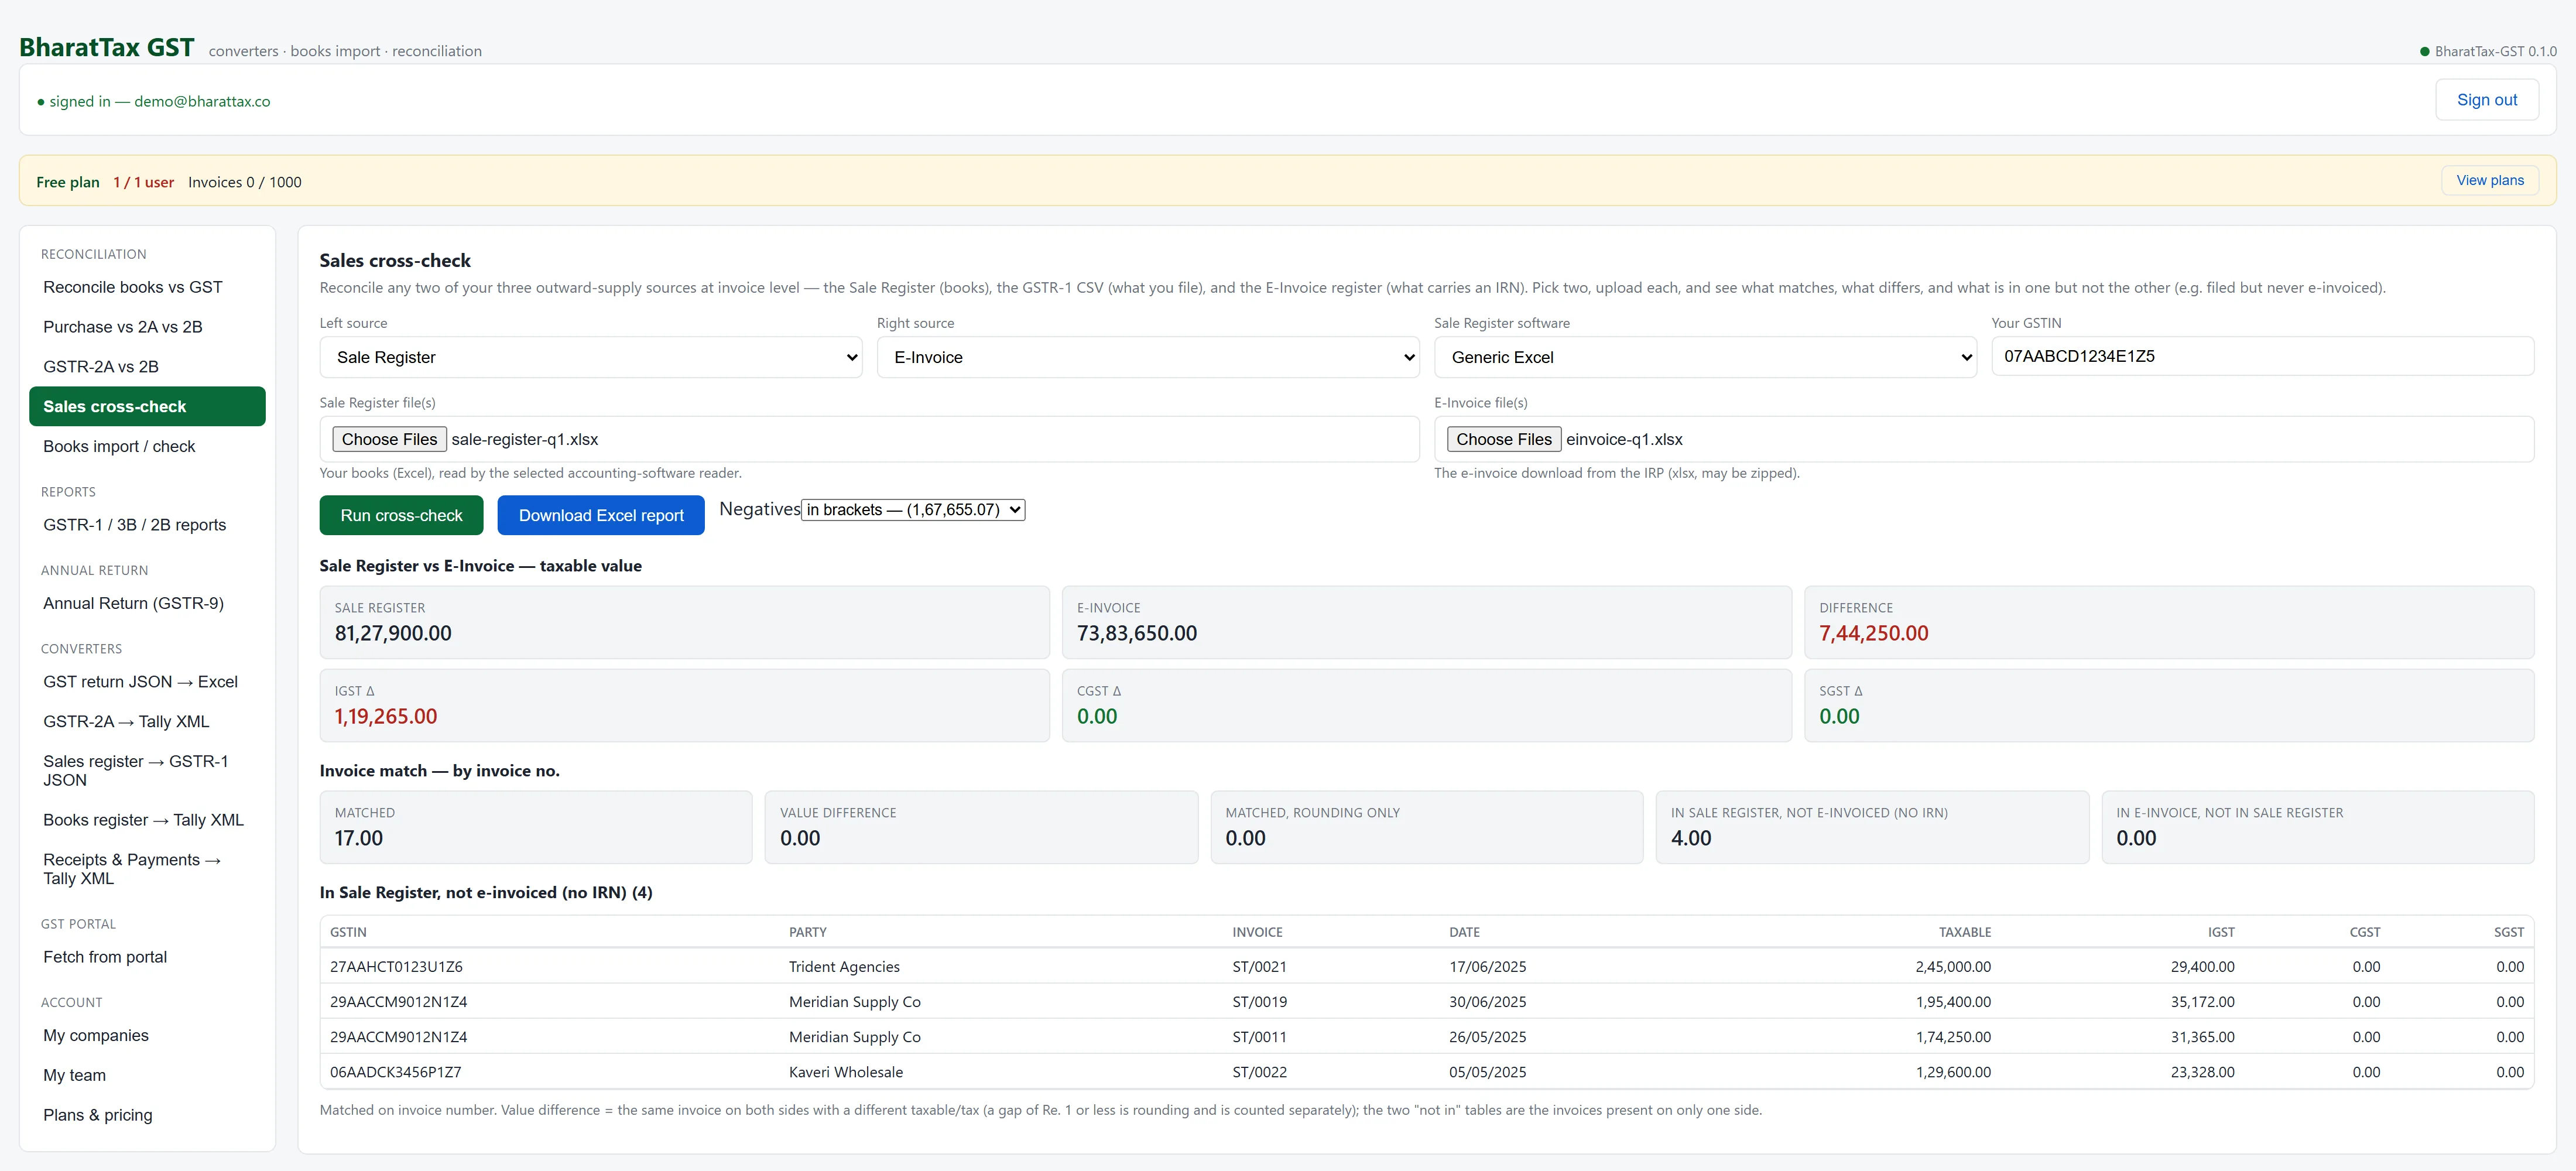Viewport: 2576px width, 1171px height.
Task: Click the DATE column header
Action: click(x=1464, y=932)
